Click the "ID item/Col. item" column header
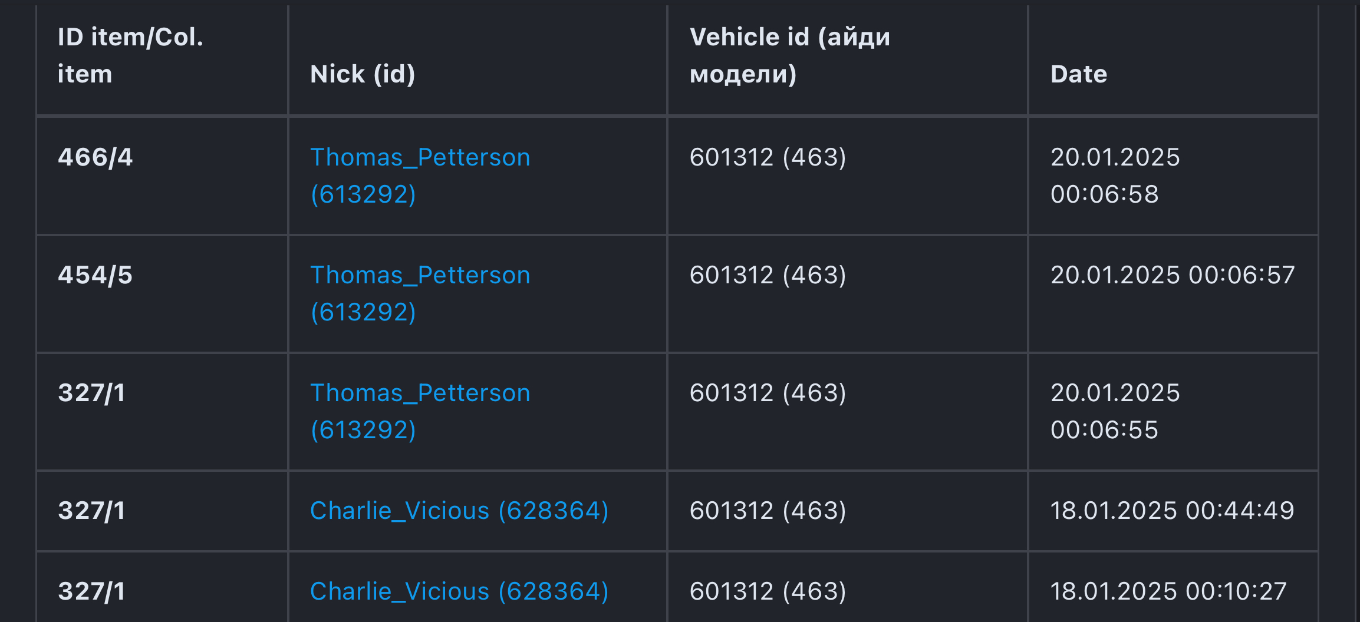This screenshot has width=1360, height=622. (130, 55)
